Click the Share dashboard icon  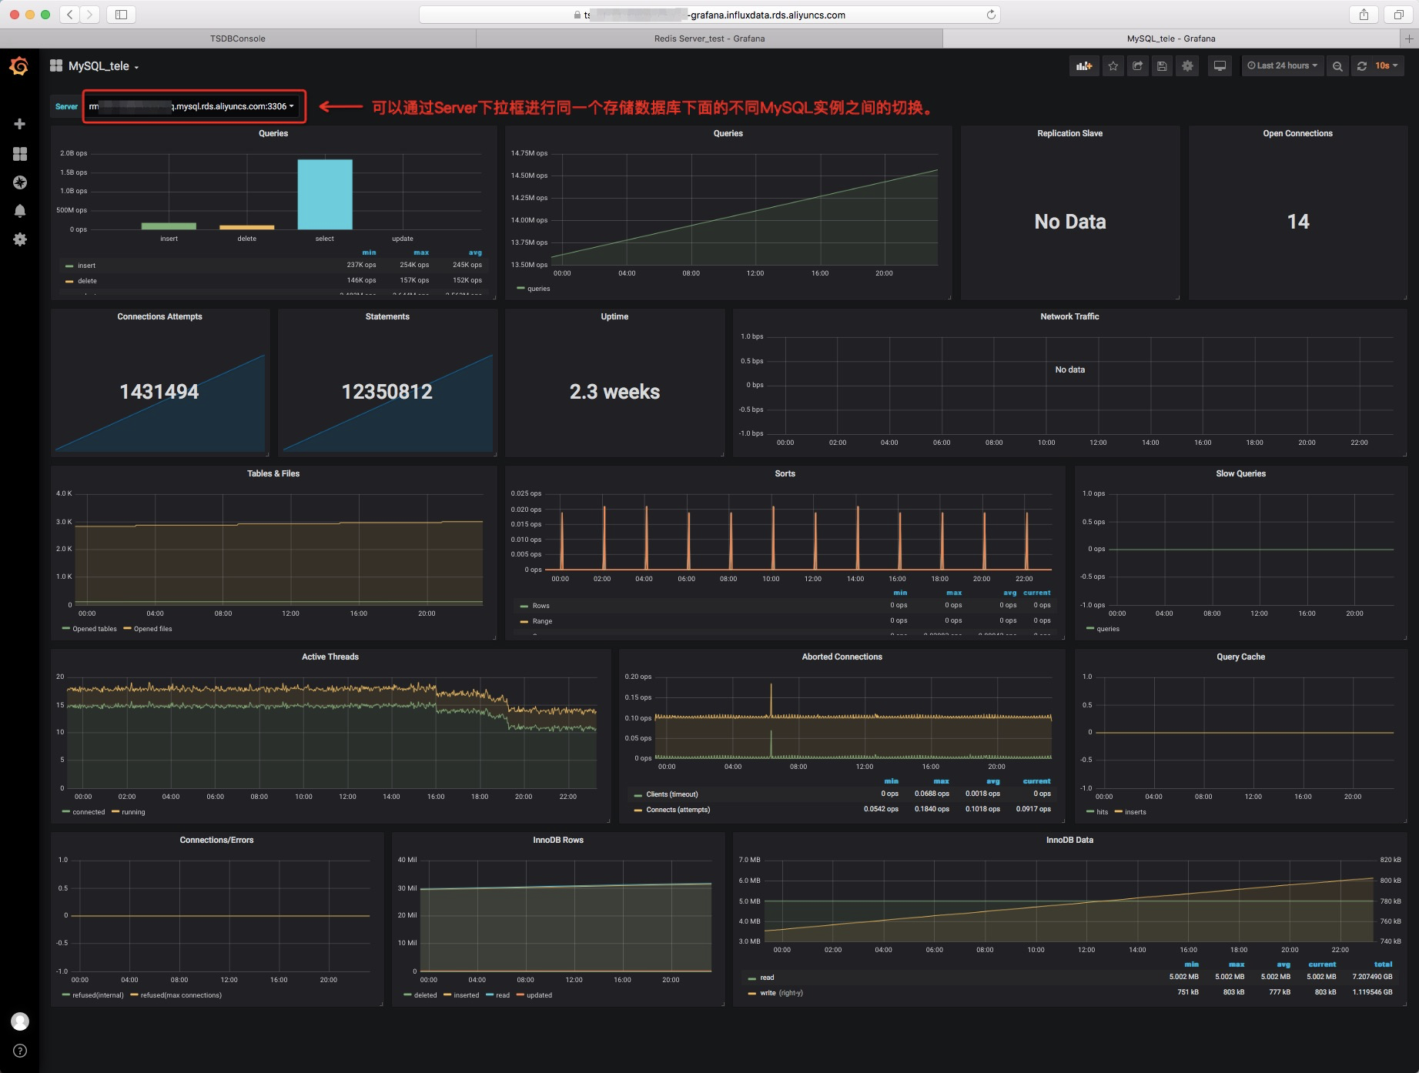(1137, 66)
